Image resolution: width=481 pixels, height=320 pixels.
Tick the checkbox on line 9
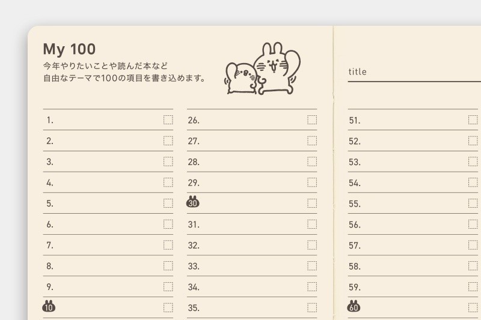[x=168, y=286]
